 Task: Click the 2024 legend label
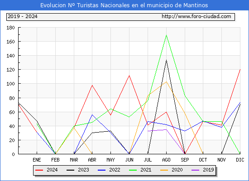click(52, 170)
